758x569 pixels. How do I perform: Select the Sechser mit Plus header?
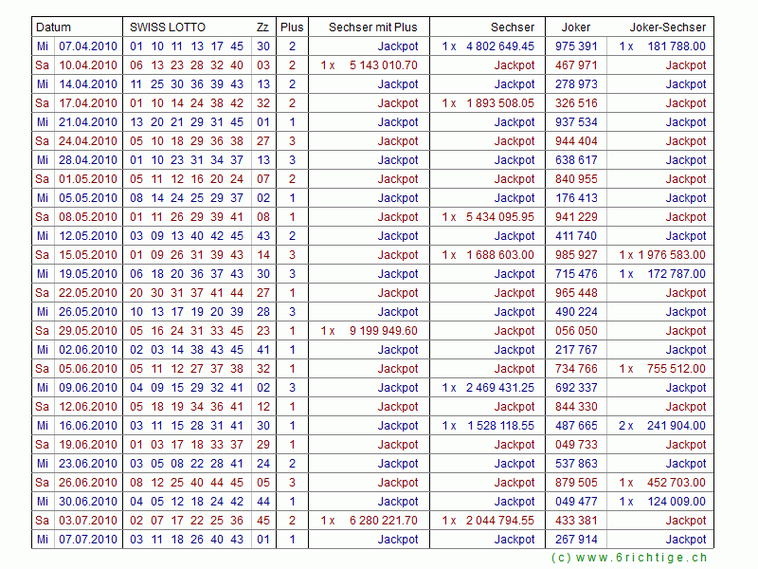(x=372, y=28)
